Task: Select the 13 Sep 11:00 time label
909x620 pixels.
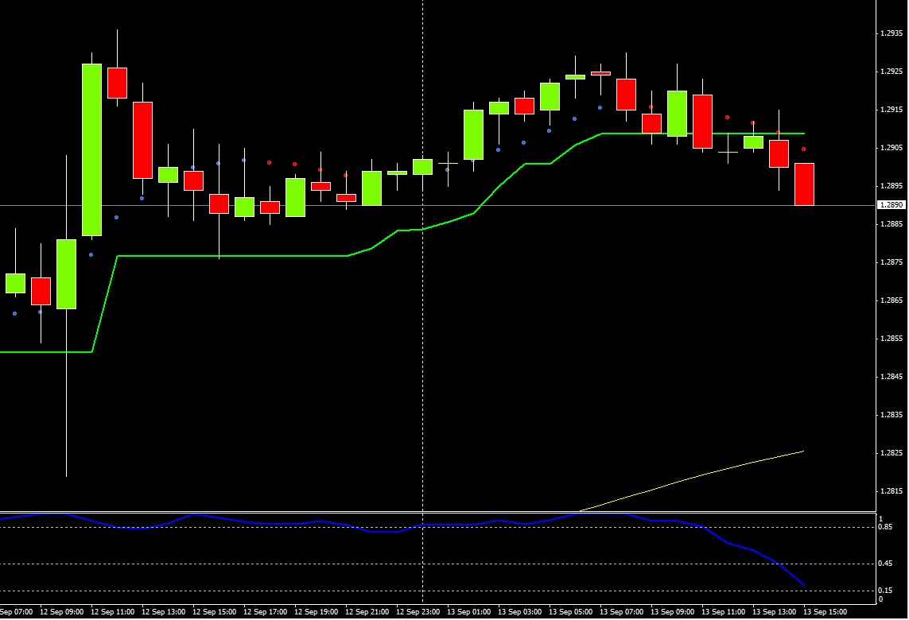Action: click(x=724, y=612)
